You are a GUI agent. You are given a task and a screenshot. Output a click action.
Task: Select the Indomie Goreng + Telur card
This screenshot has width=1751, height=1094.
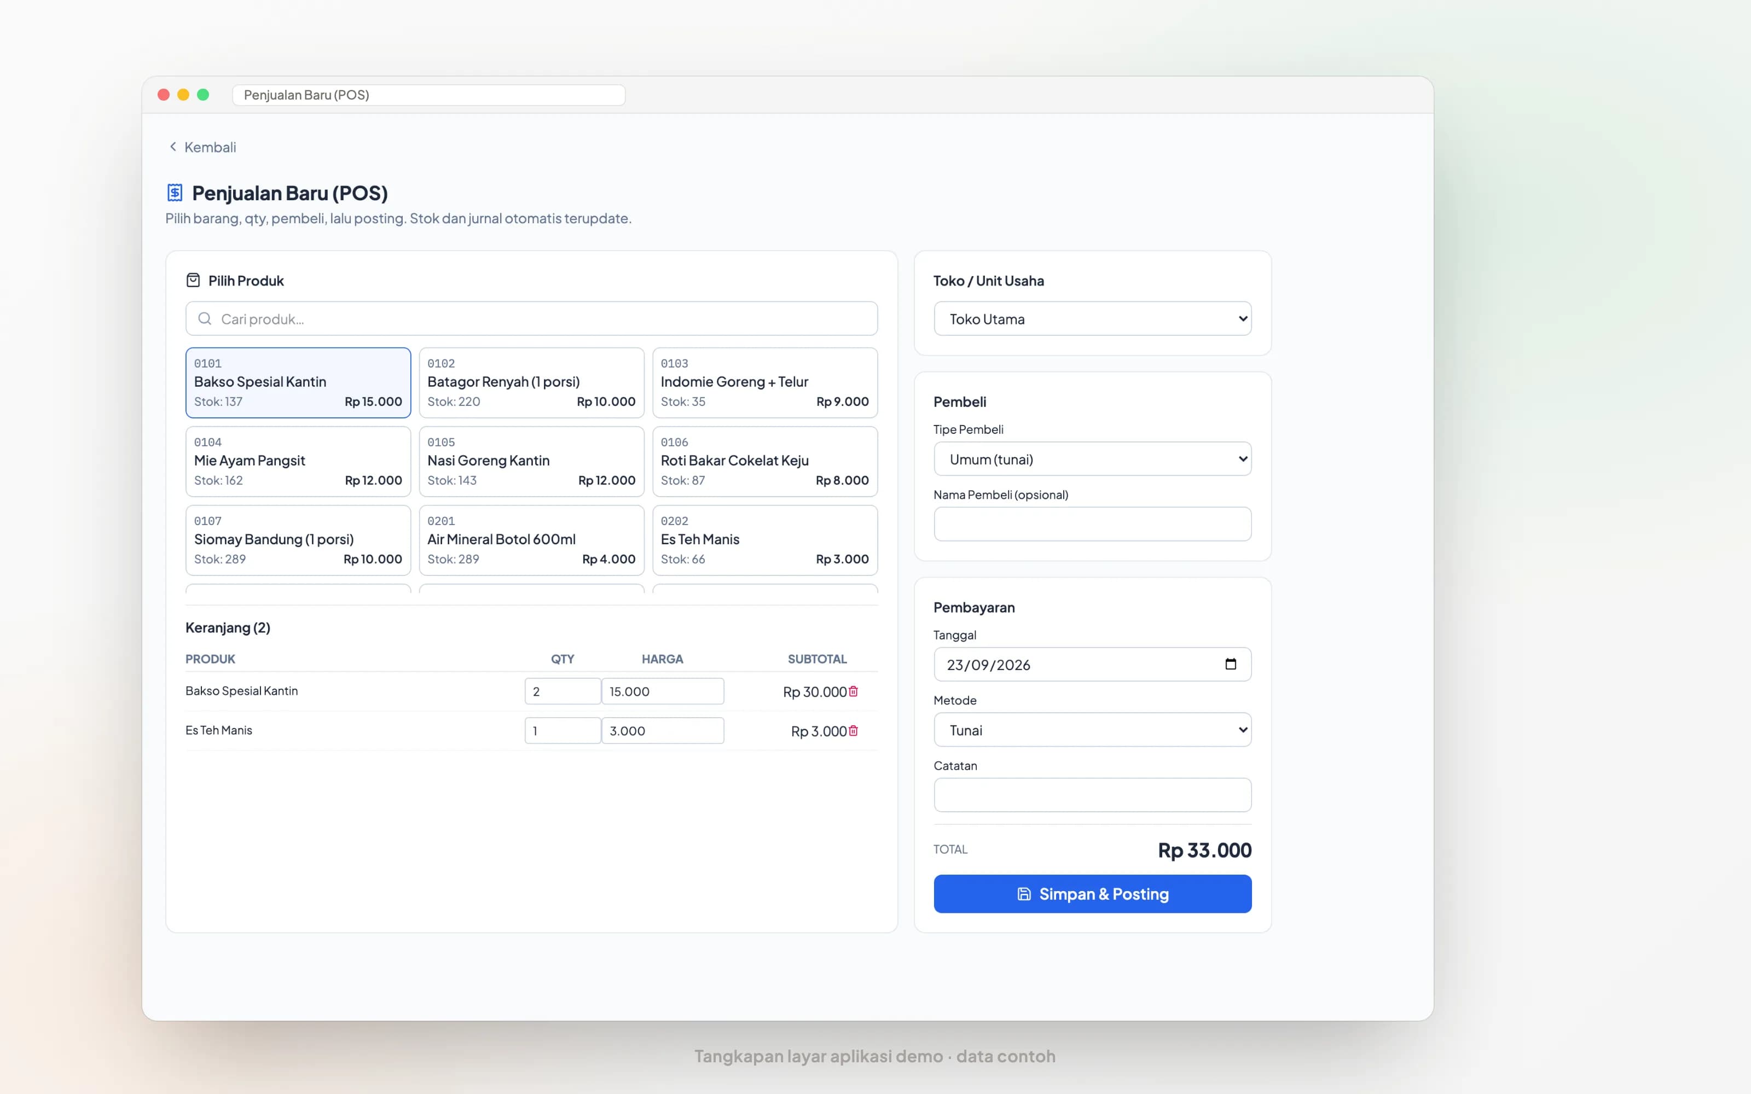coord(765,383)
